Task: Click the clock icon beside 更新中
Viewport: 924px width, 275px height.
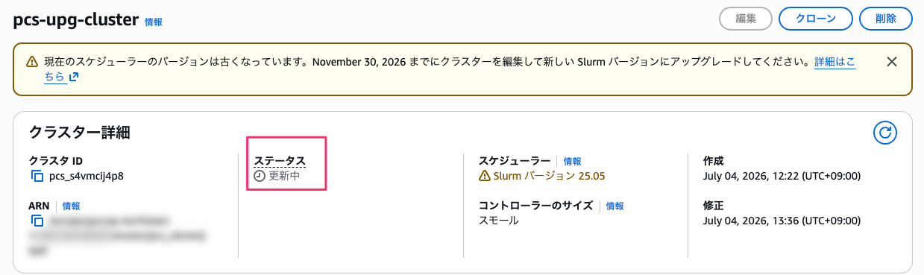Action: point(260,177)
